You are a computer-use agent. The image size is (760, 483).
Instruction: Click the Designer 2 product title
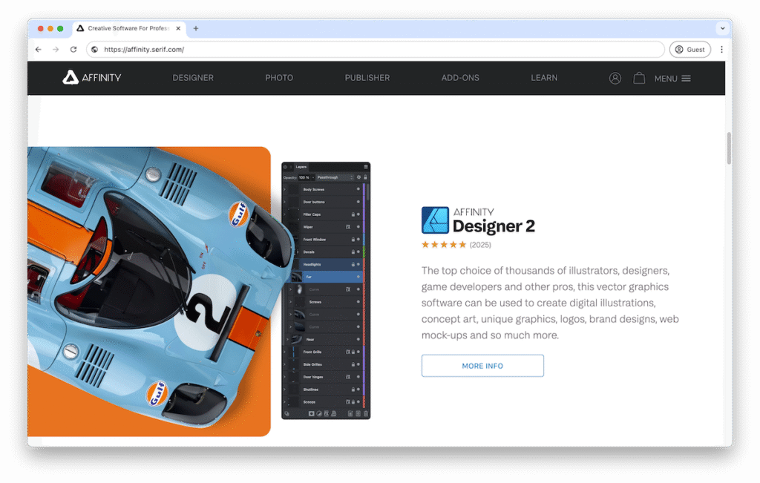[494, 226]
